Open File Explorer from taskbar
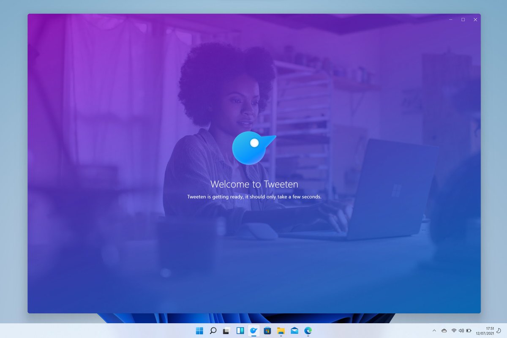This screenshot has height=338, width=507. [x=281, y=331]
